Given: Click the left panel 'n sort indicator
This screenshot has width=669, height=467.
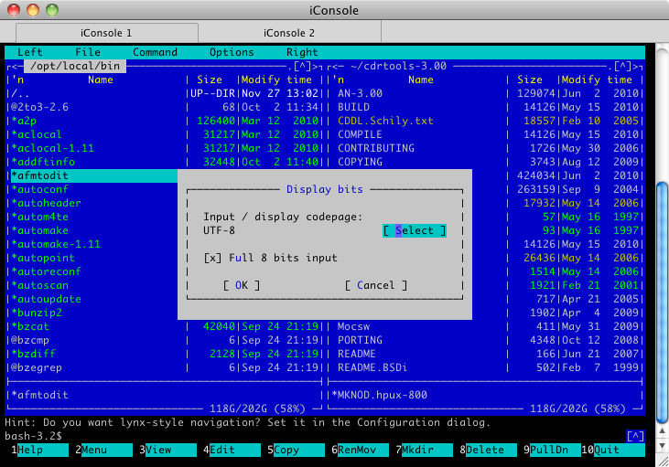Looking at the screenshot, I should [x=17, y=80].
